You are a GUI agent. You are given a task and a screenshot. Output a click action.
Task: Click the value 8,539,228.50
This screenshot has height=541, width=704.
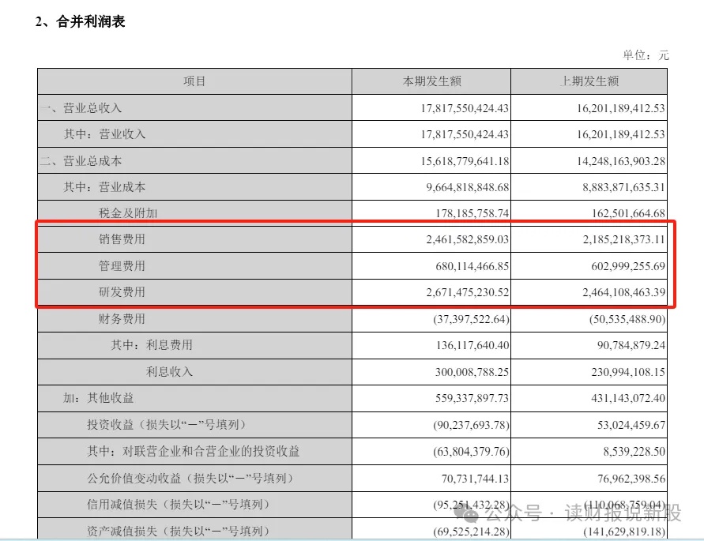(x=634, y=452)
